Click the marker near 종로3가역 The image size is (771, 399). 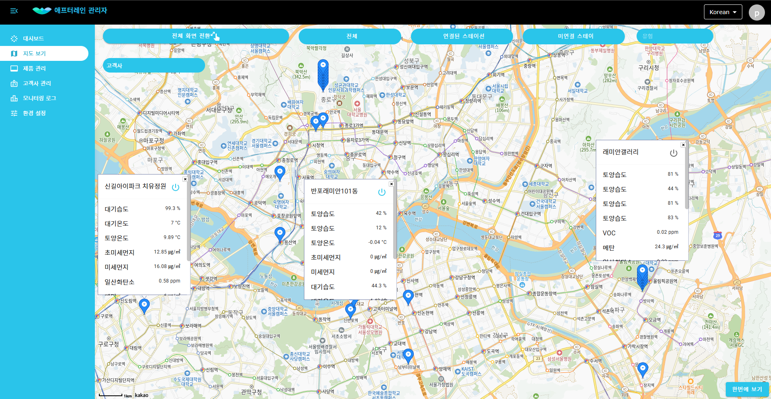point(323,120)
